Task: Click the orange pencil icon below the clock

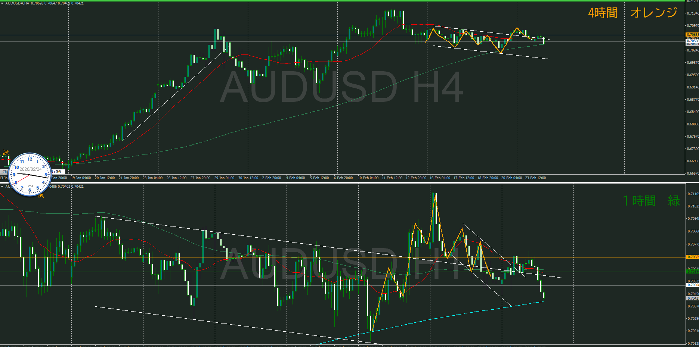Action: pos(41,195)
